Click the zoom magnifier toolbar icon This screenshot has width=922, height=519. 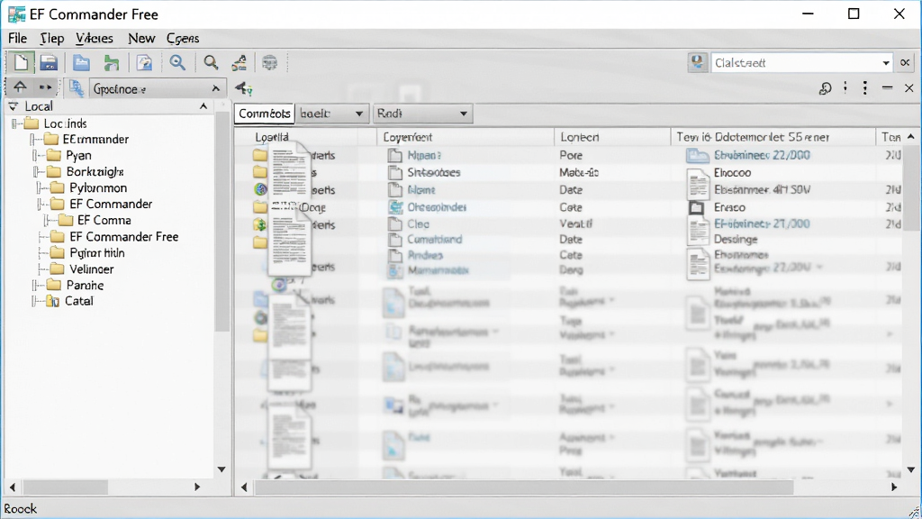tap(177, 62)
